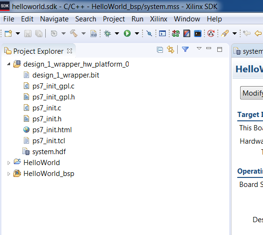Minimize the Project Explorer panel
Viewport: 263px width, 235px height.
[209, 48]
